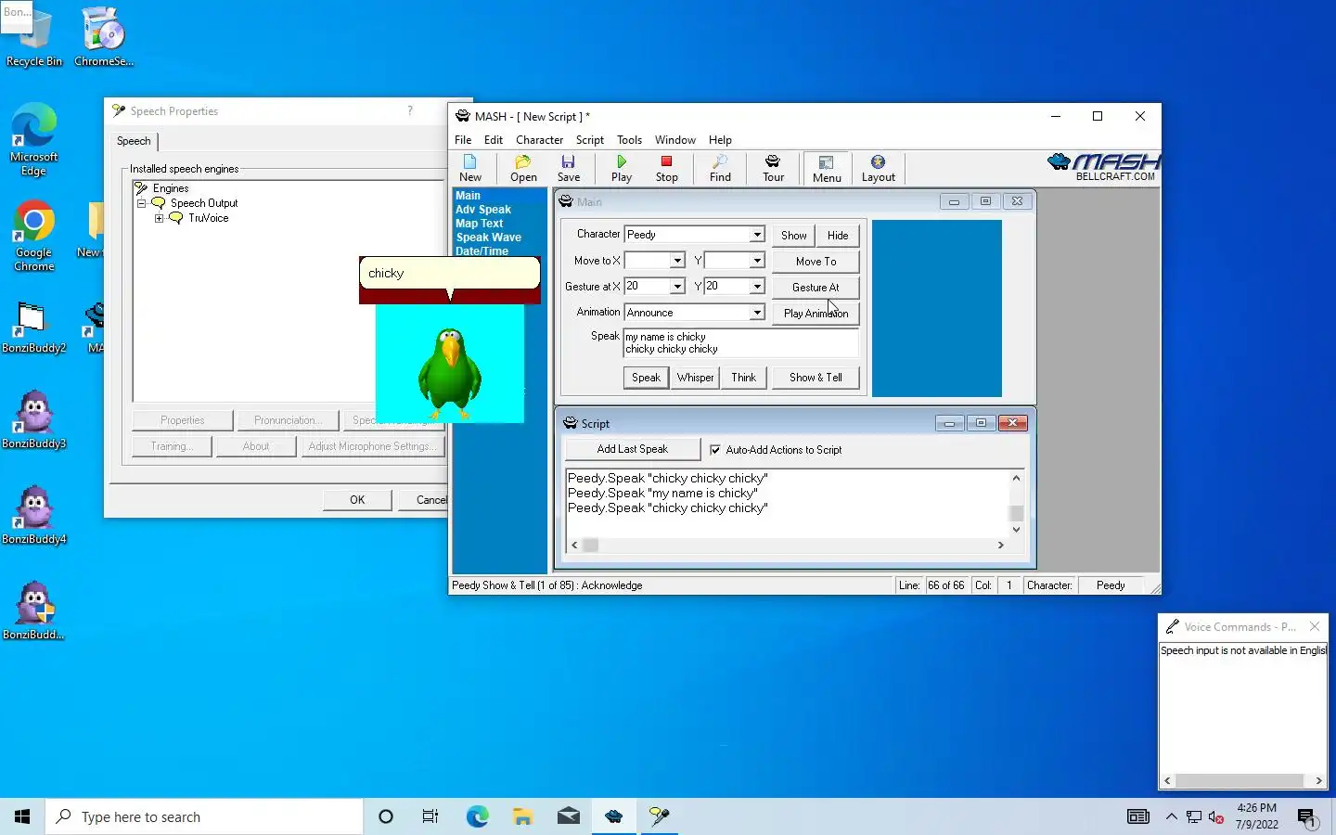This screenshot has width=1336, height=835.
Task: Click the Gesture At button
Action: pyautogui.click(x=816, y=288)
